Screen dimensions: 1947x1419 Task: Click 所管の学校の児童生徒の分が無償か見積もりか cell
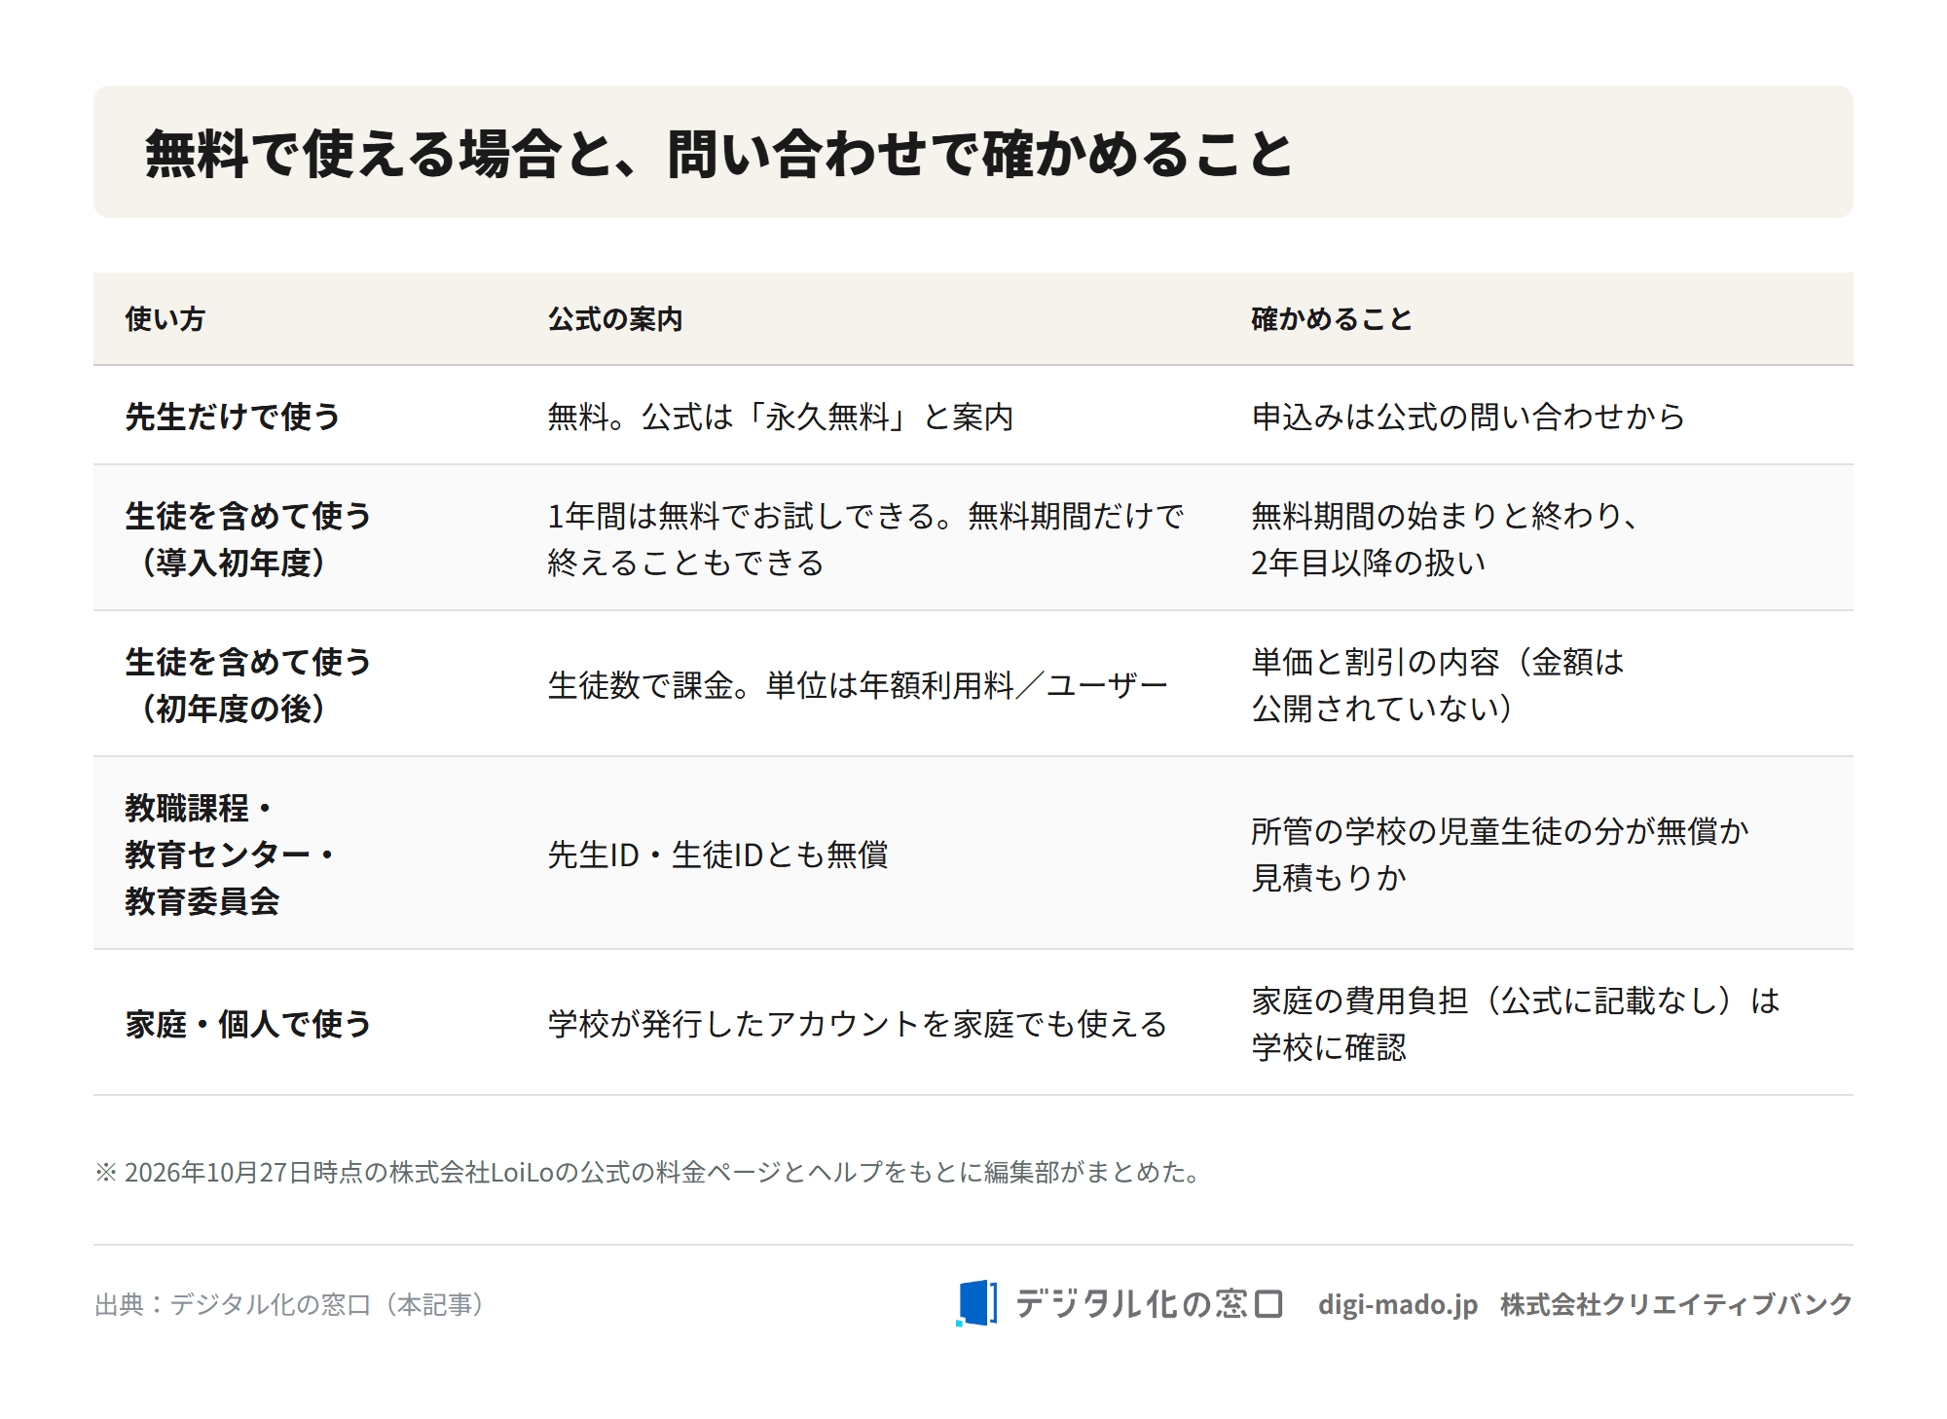pos(1500,854)
